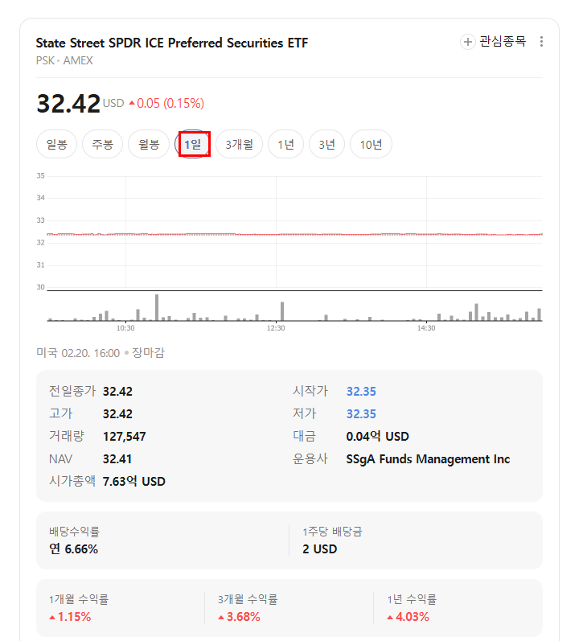Image resolution: width=587 pixels, height=641 pixels.
Task: Click the tall volume bar near 12:30
Action: [x=282, y=311]
